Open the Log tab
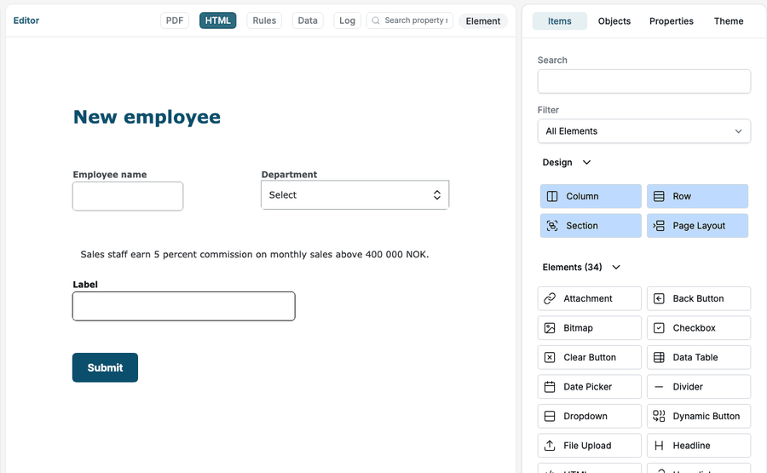Screen dimensions: 767x473 (x=348, y=20)
